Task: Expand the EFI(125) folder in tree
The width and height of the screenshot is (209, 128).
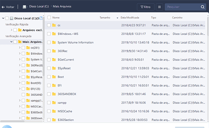Action: [20, 89]
